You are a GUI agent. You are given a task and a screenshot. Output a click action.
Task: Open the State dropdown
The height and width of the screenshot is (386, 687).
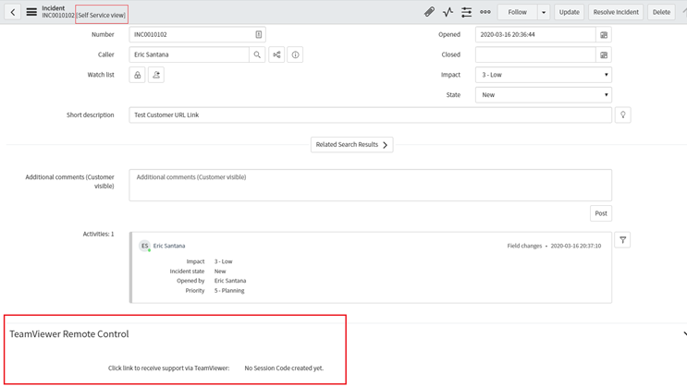click(x=544, y=95)
